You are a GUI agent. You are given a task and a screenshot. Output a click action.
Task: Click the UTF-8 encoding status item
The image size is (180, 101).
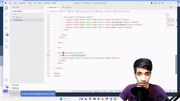(x=105, y=91)
